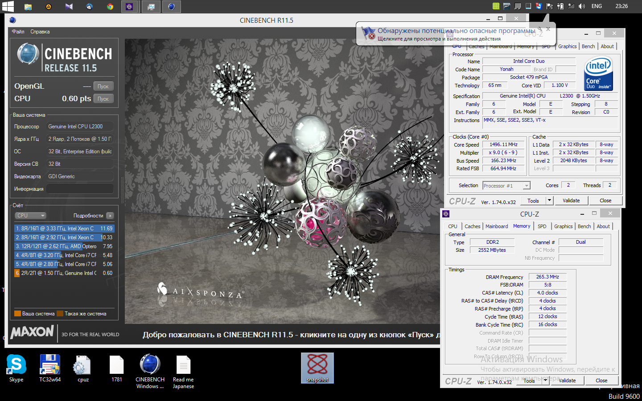Screen dimensions: 642x401
Task: Switch to the Mainboard tab in the CPU-Z Memory window
Action: coord(497,226)
